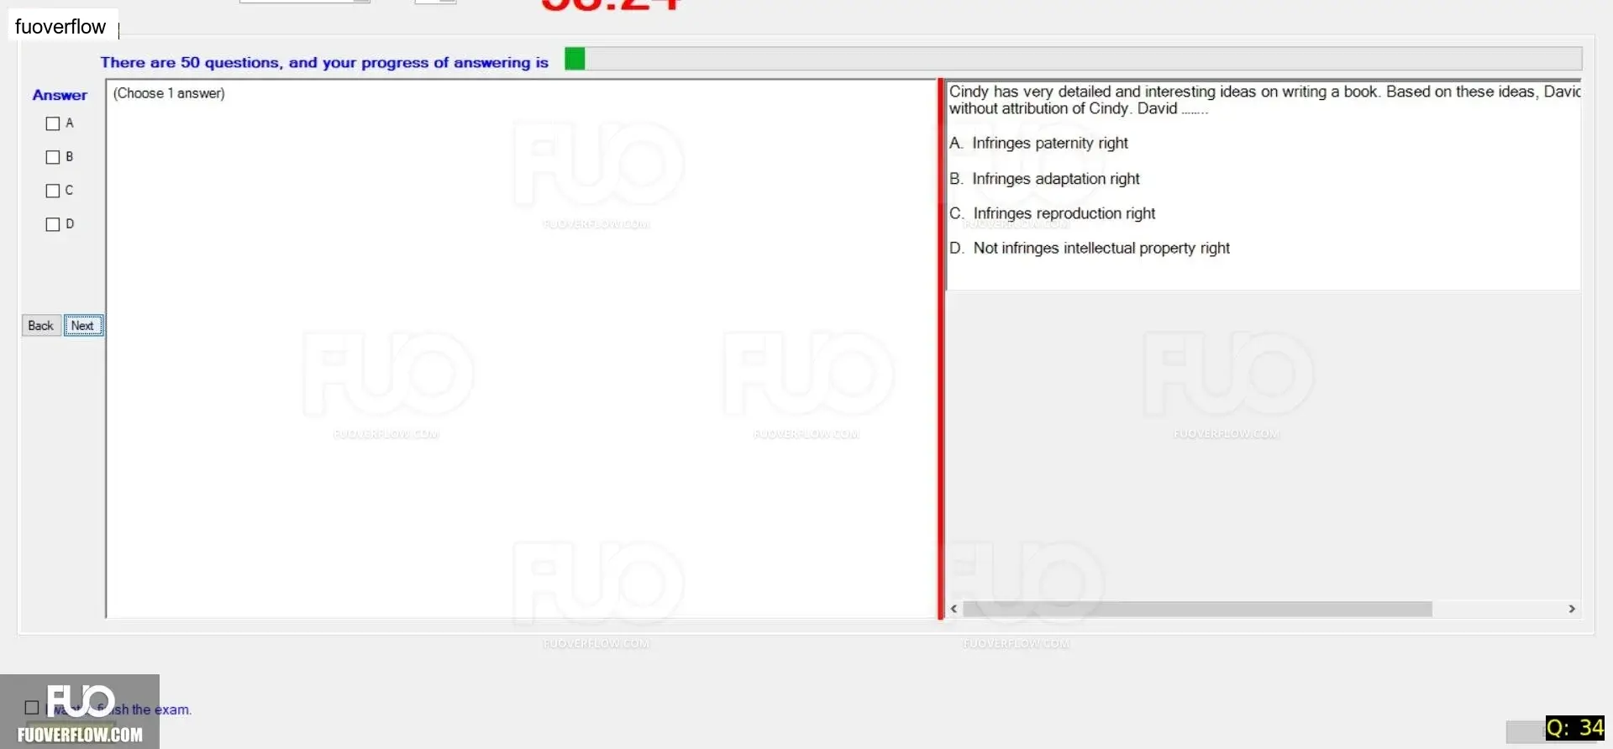The width and height of the screenshot is (1613, 749).
Task: Click answer text 'Infringes reproduction right'
Action: point(1064,214)
